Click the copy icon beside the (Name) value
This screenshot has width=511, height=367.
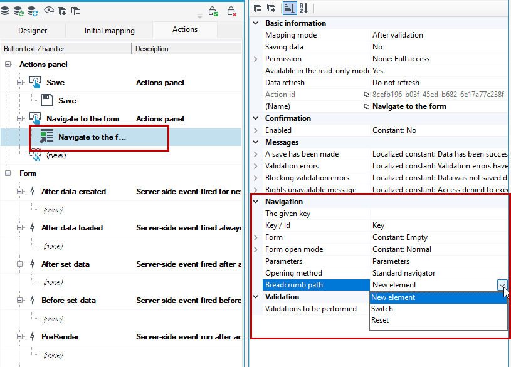click(x=367, y=106)
